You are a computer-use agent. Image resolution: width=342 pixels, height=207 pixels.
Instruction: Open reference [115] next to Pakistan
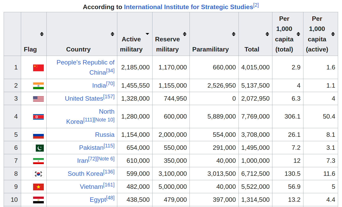point(109,146)
